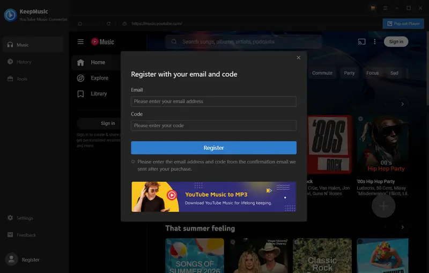Click the Sign in button in nav panel
Viewport: 429px width, 273px height.
coord(100,124)
